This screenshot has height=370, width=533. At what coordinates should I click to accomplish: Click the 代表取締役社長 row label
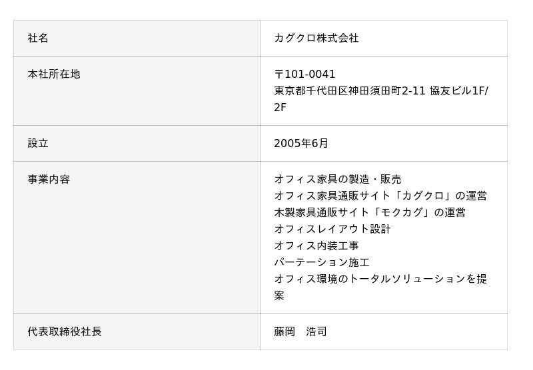click(65, 332)
